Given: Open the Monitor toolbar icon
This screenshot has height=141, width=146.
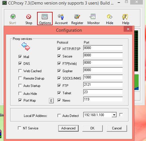Looking at the screenshot, I should click(x=93, y=19).
